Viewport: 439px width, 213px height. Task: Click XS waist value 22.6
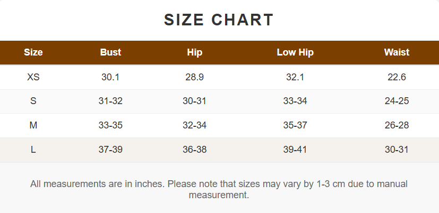click(x=397, y=77)
